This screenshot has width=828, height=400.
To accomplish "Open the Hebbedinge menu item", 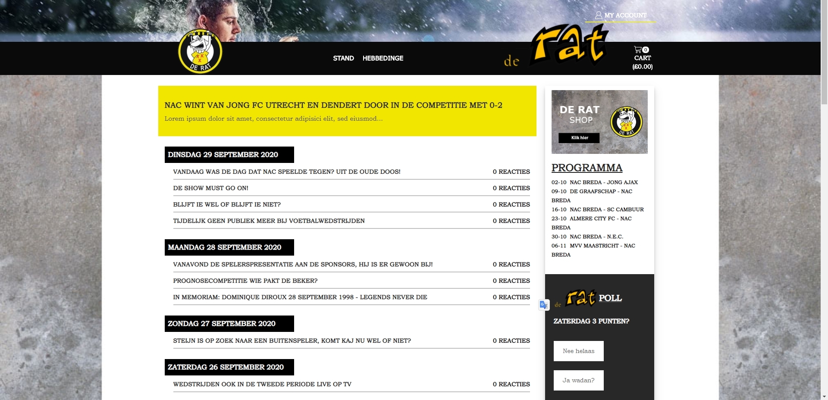I will [x=383, y=58].
